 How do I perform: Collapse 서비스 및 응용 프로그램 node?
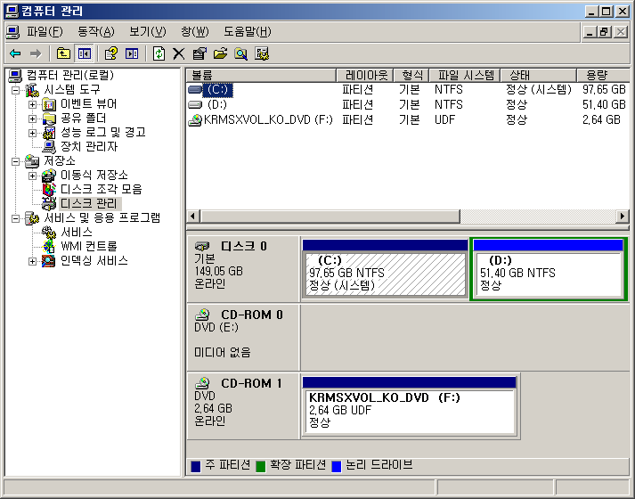pyautogui.click(x=15, y=218)
